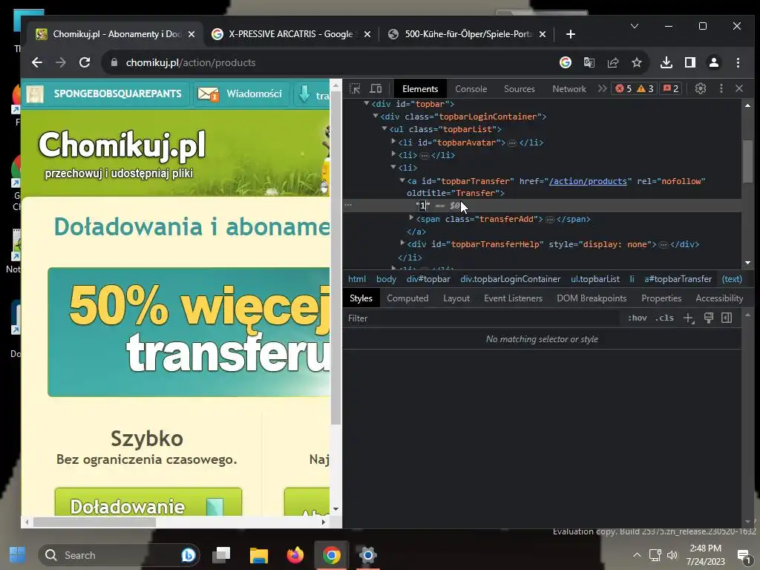760x570 pixels.
Task: Open DevTools settings gear
Action: (701, 88)
